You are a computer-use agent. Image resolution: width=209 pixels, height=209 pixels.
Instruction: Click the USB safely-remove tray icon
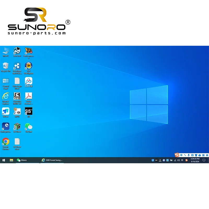160,160
